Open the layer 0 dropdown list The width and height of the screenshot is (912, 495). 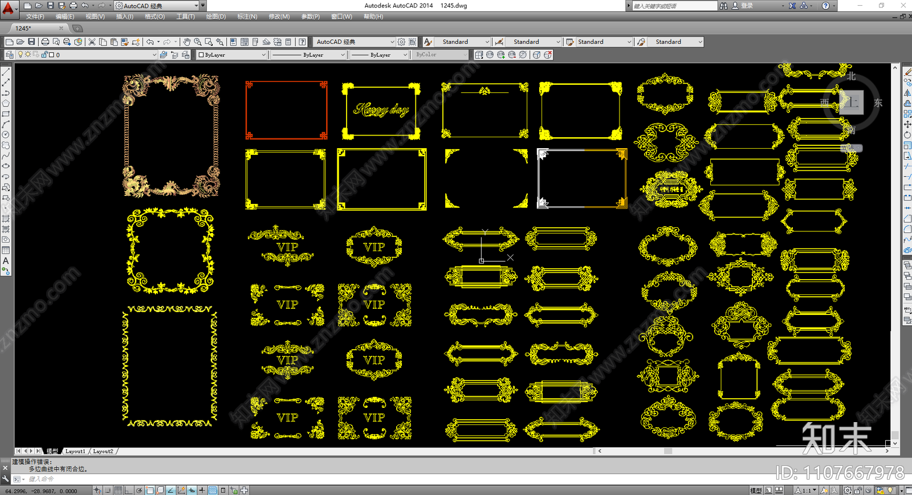coord(154,55)
